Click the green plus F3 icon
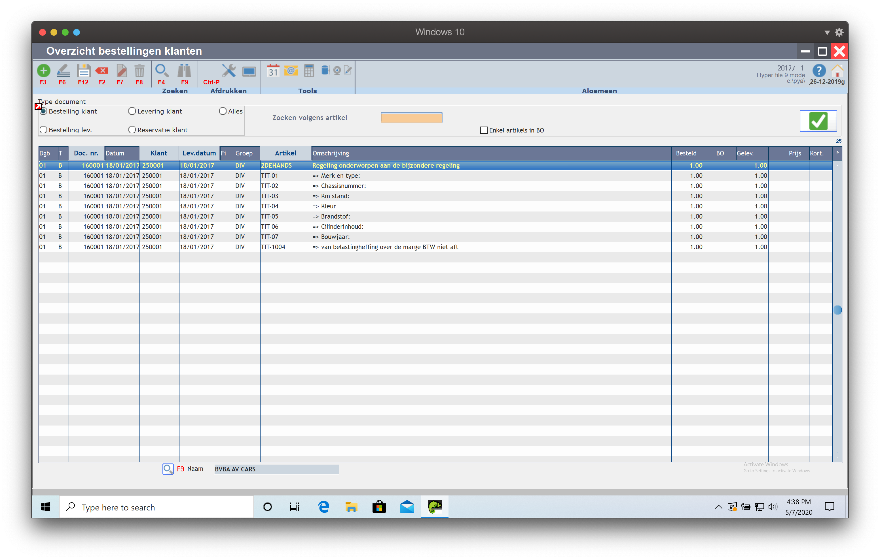 [43, 71]
